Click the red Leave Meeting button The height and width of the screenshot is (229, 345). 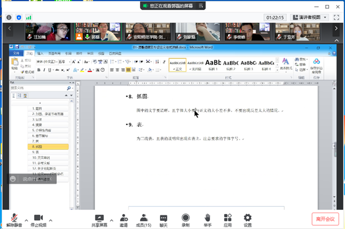[325, 219]
